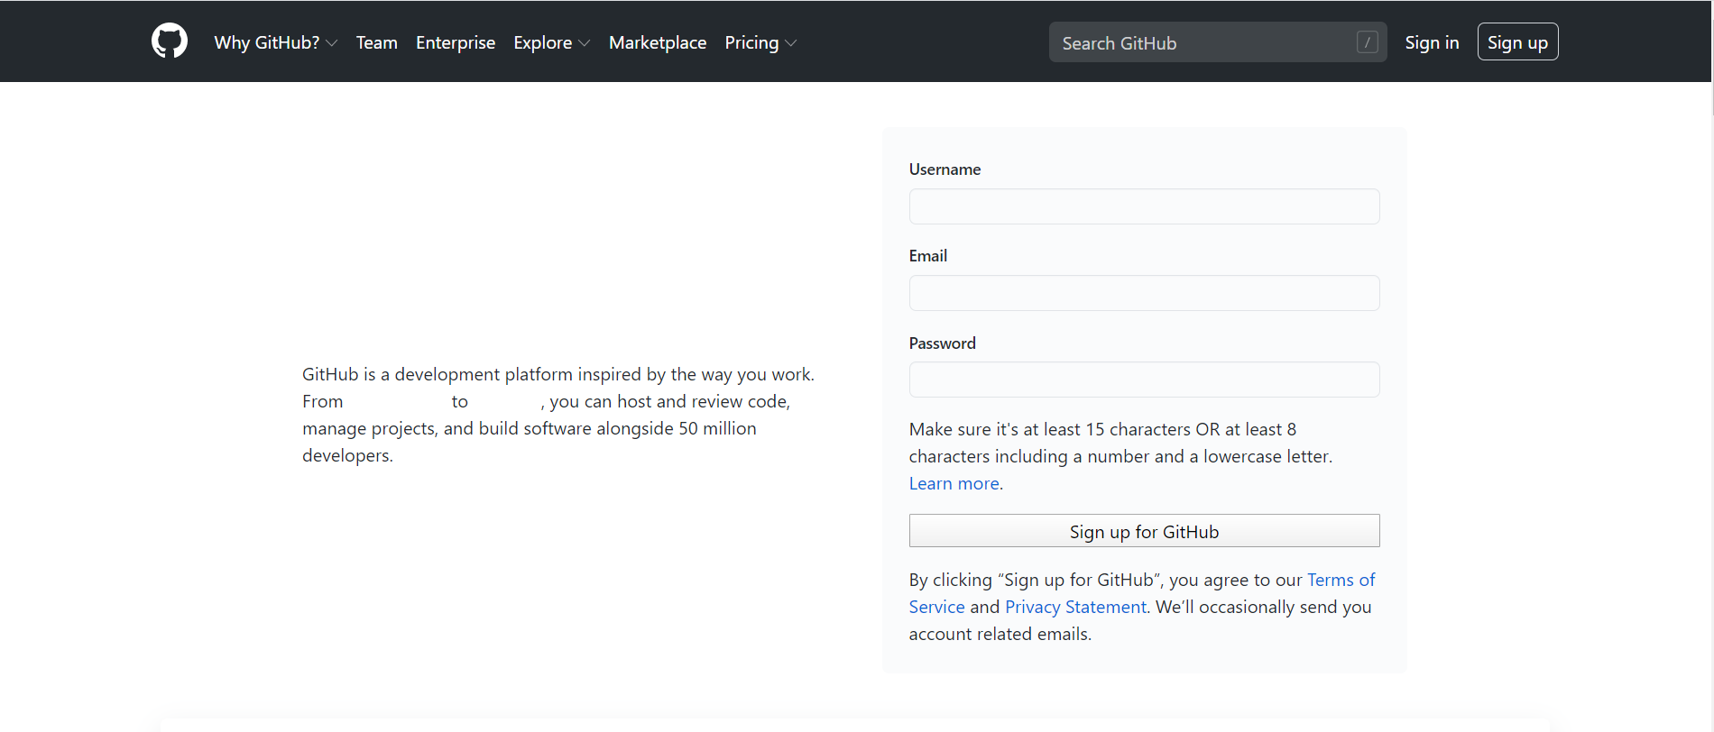The width and height of the screenshot is (1714, 732).
Task: Click the Sign up button in header
Action: [1517, 41]
